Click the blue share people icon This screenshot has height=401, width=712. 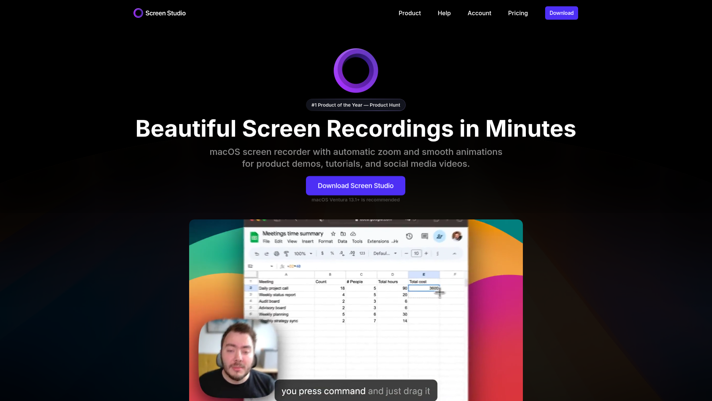[439, 236]
